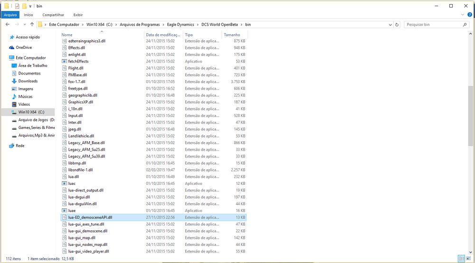This screenshot has width=475, height=263.
Task: Click Win10 X64 (C:) in the breadcrumb
Action: coord(99,25)
